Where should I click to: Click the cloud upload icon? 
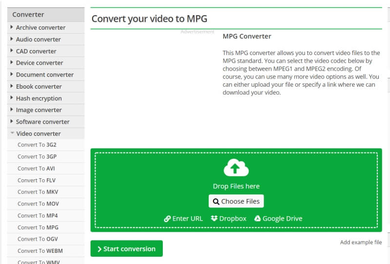coord(236,169)
